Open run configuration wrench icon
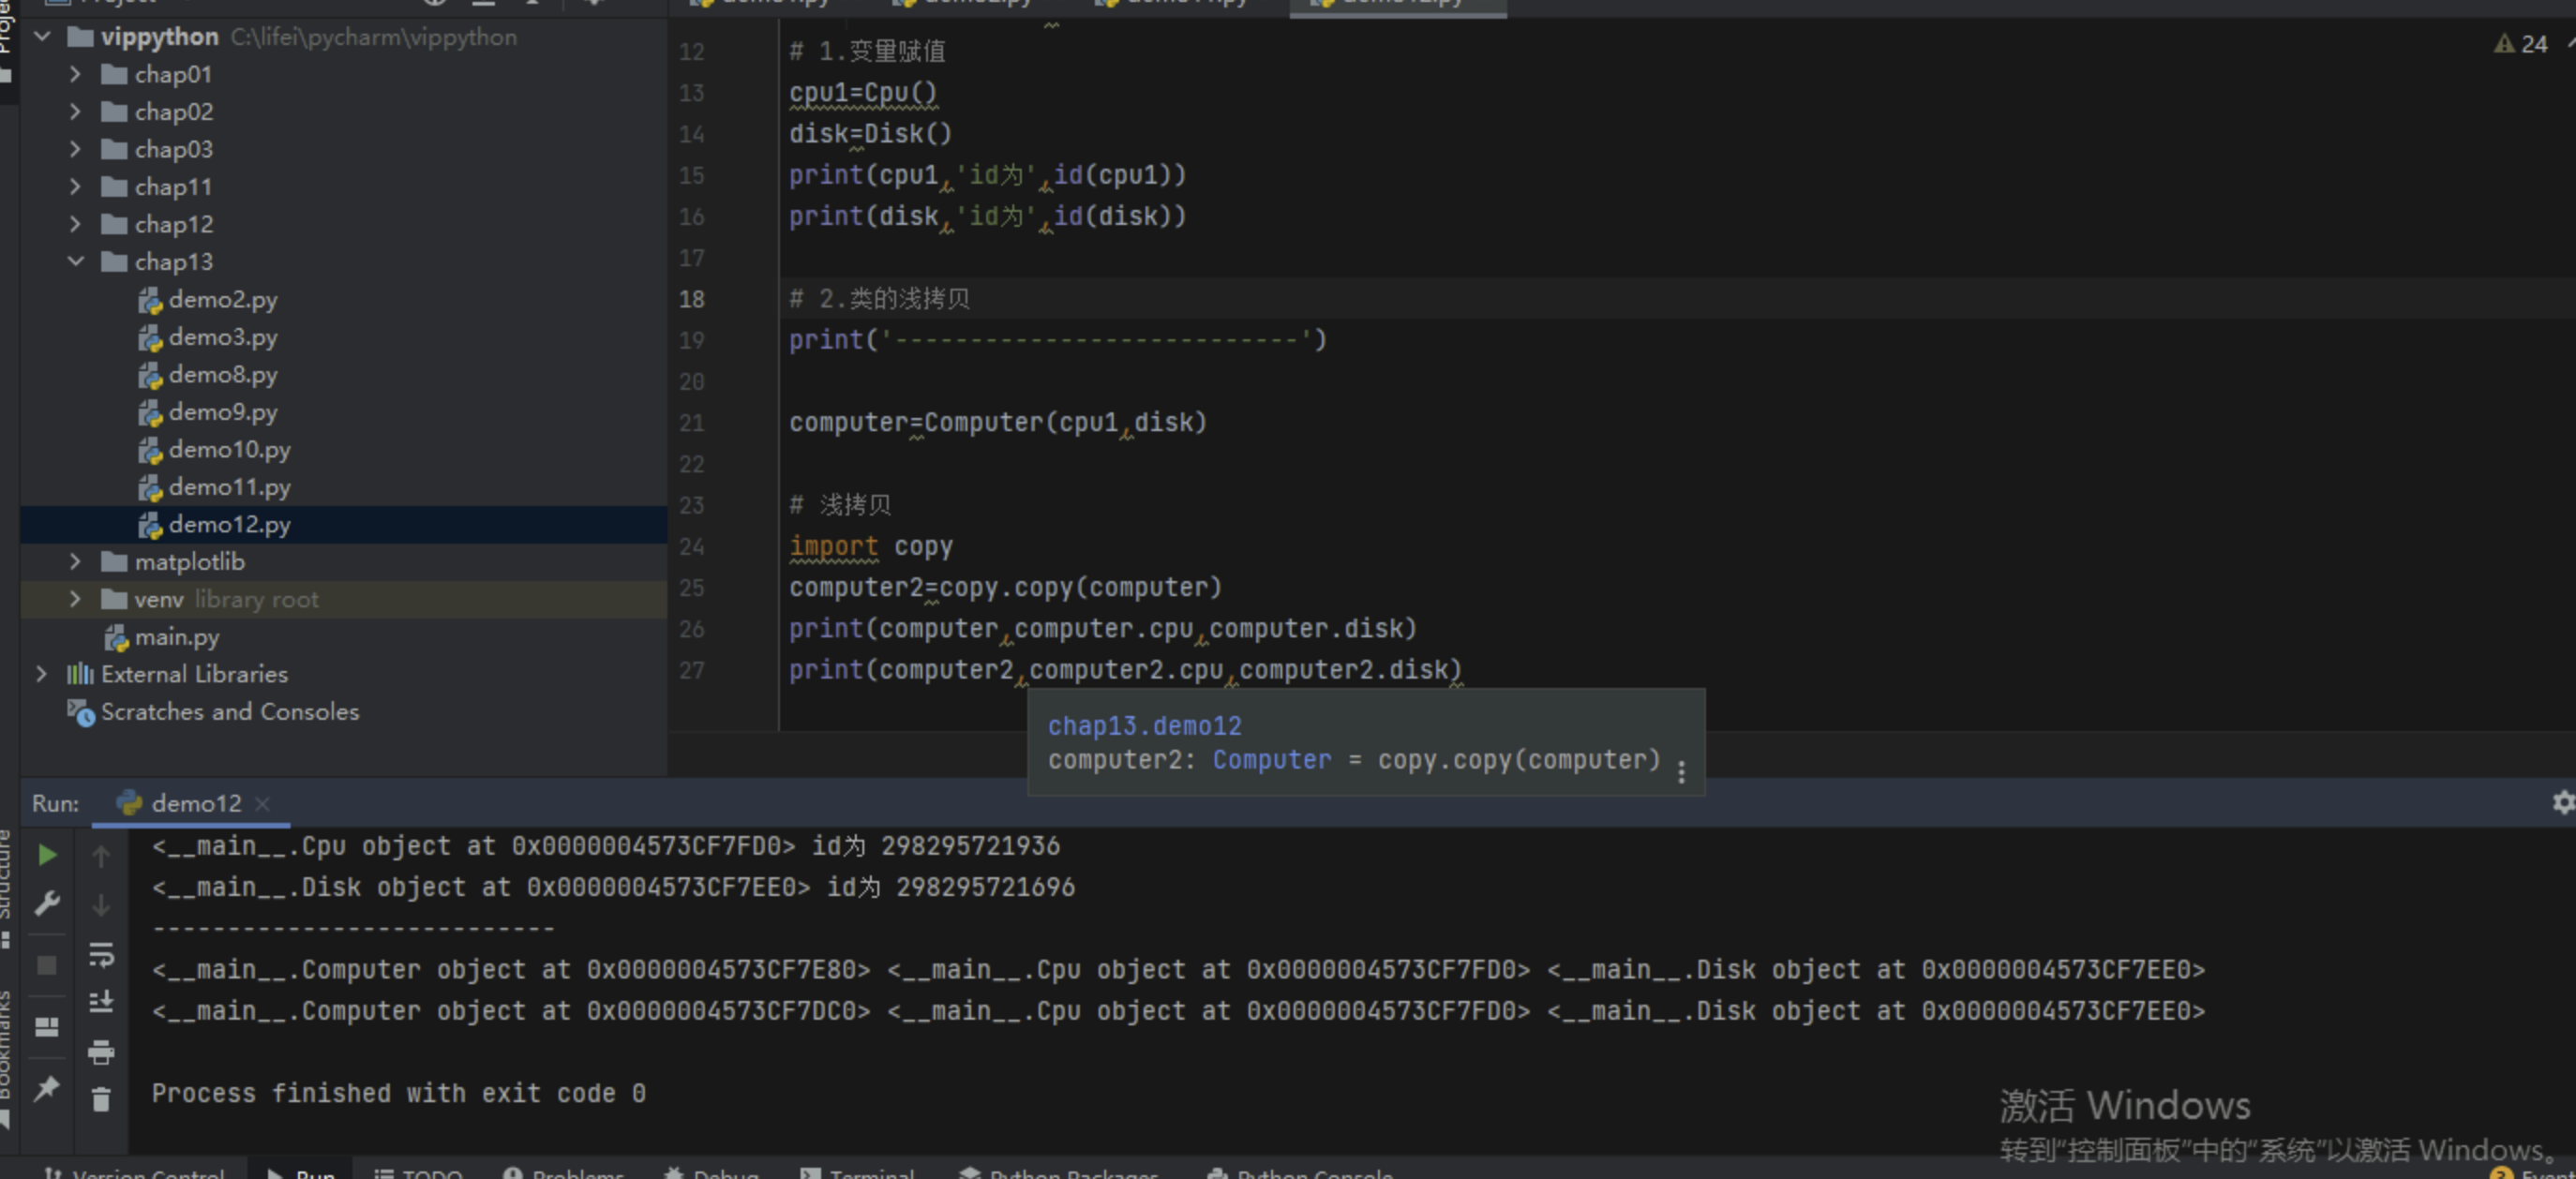This screenshot has width=2576, height=1179. [x=46, y=904]
